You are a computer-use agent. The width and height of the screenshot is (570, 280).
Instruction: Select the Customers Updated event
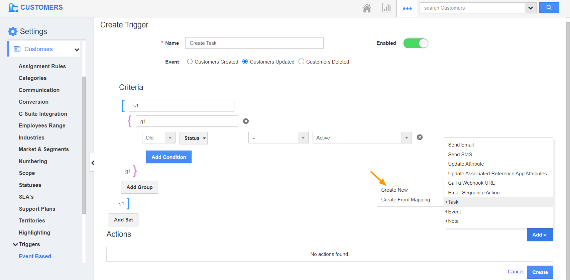(x=245, y=62)
